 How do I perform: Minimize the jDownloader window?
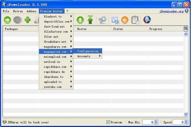[x=174, y=5]
